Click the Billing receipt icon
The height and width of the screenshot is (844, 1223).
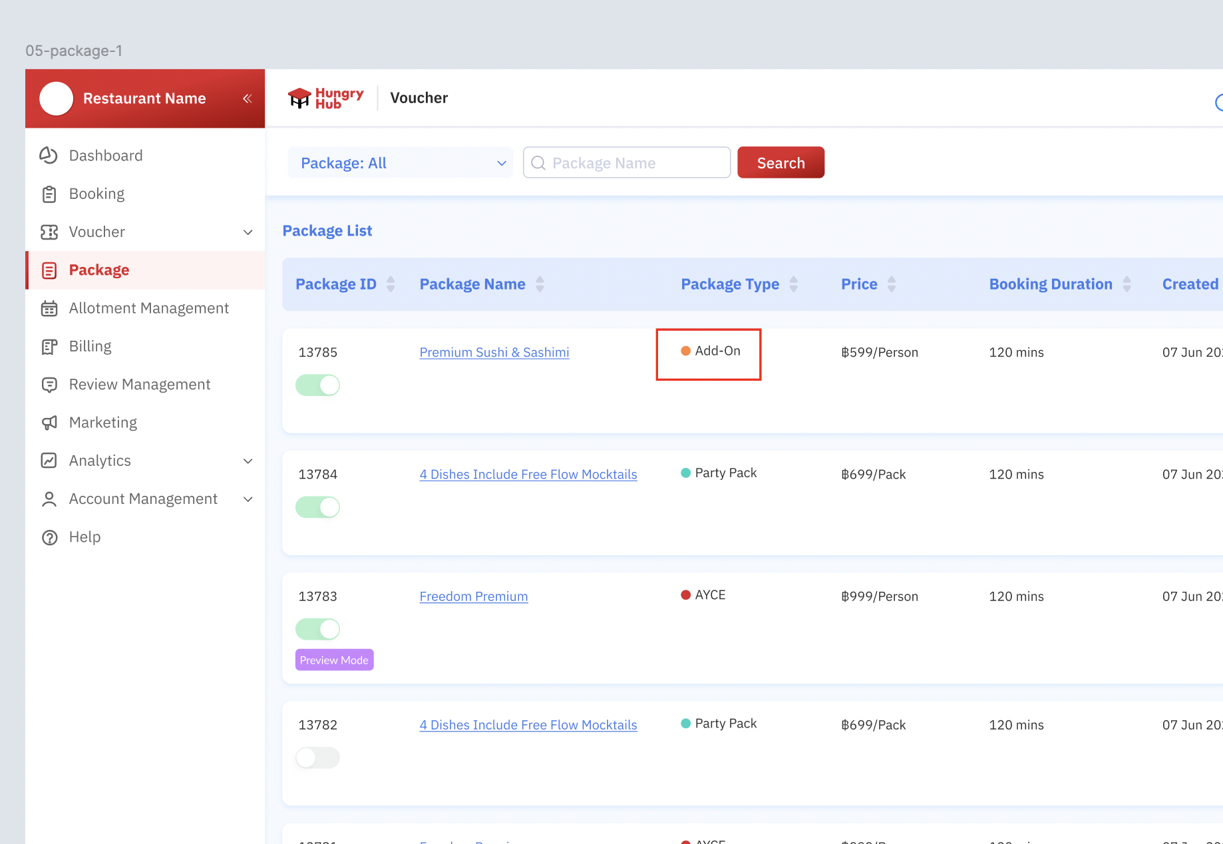pyautogui.click(x=49, y=347)
